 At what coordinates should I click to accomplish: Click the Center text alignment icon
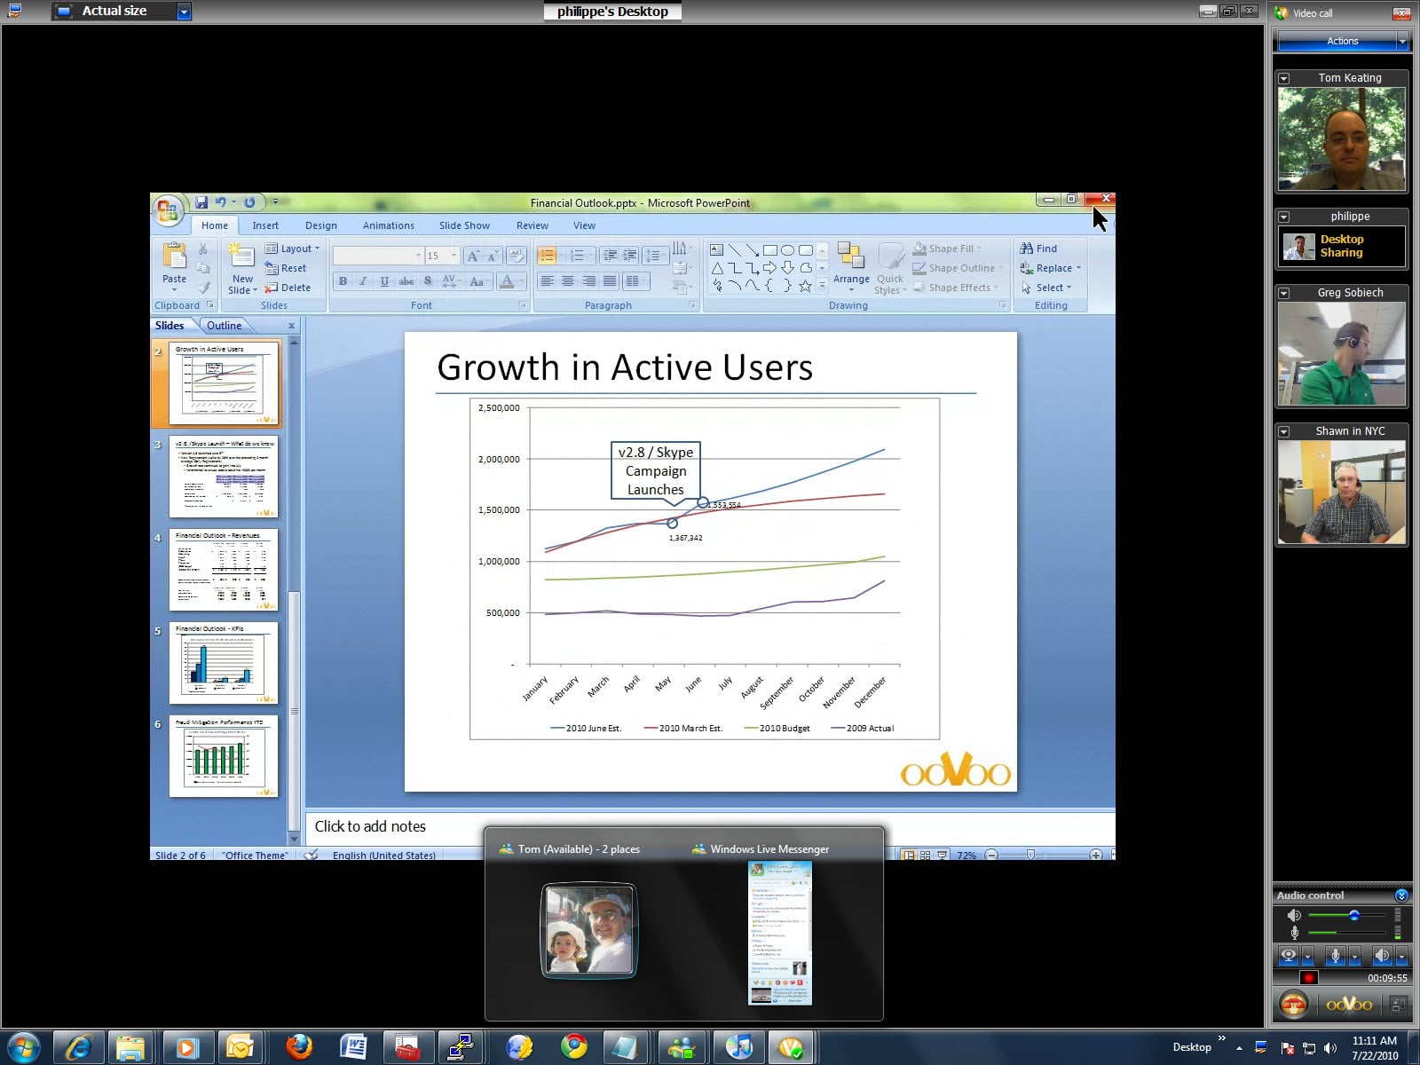[x=568, y=281]
